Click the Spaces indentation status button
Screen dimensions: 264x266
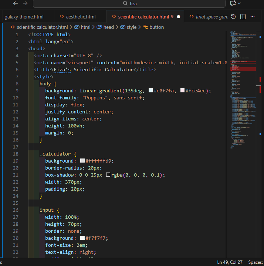(x=255, y=262)
